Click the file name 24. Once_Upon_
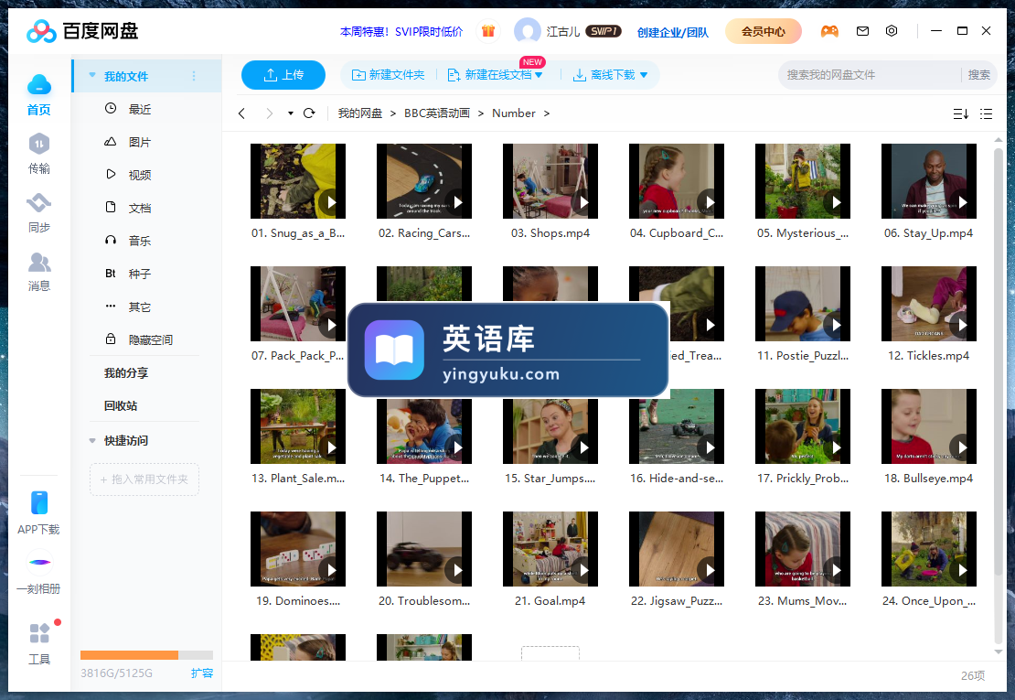 tap(928, 601)
